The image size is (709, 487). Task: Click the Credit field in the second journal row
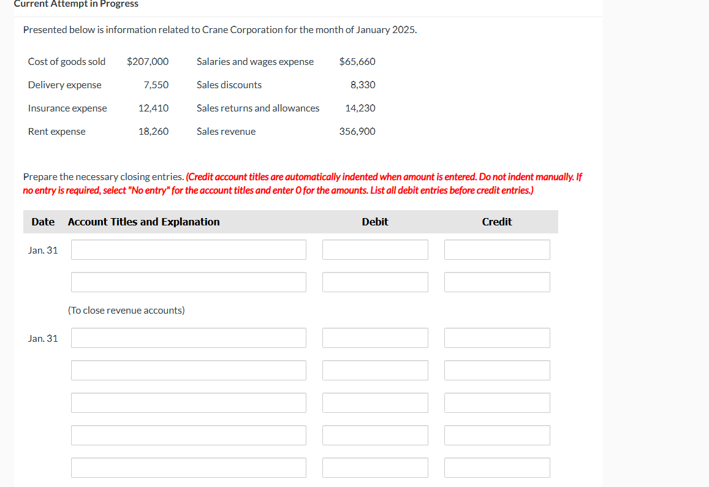point(497,282)
